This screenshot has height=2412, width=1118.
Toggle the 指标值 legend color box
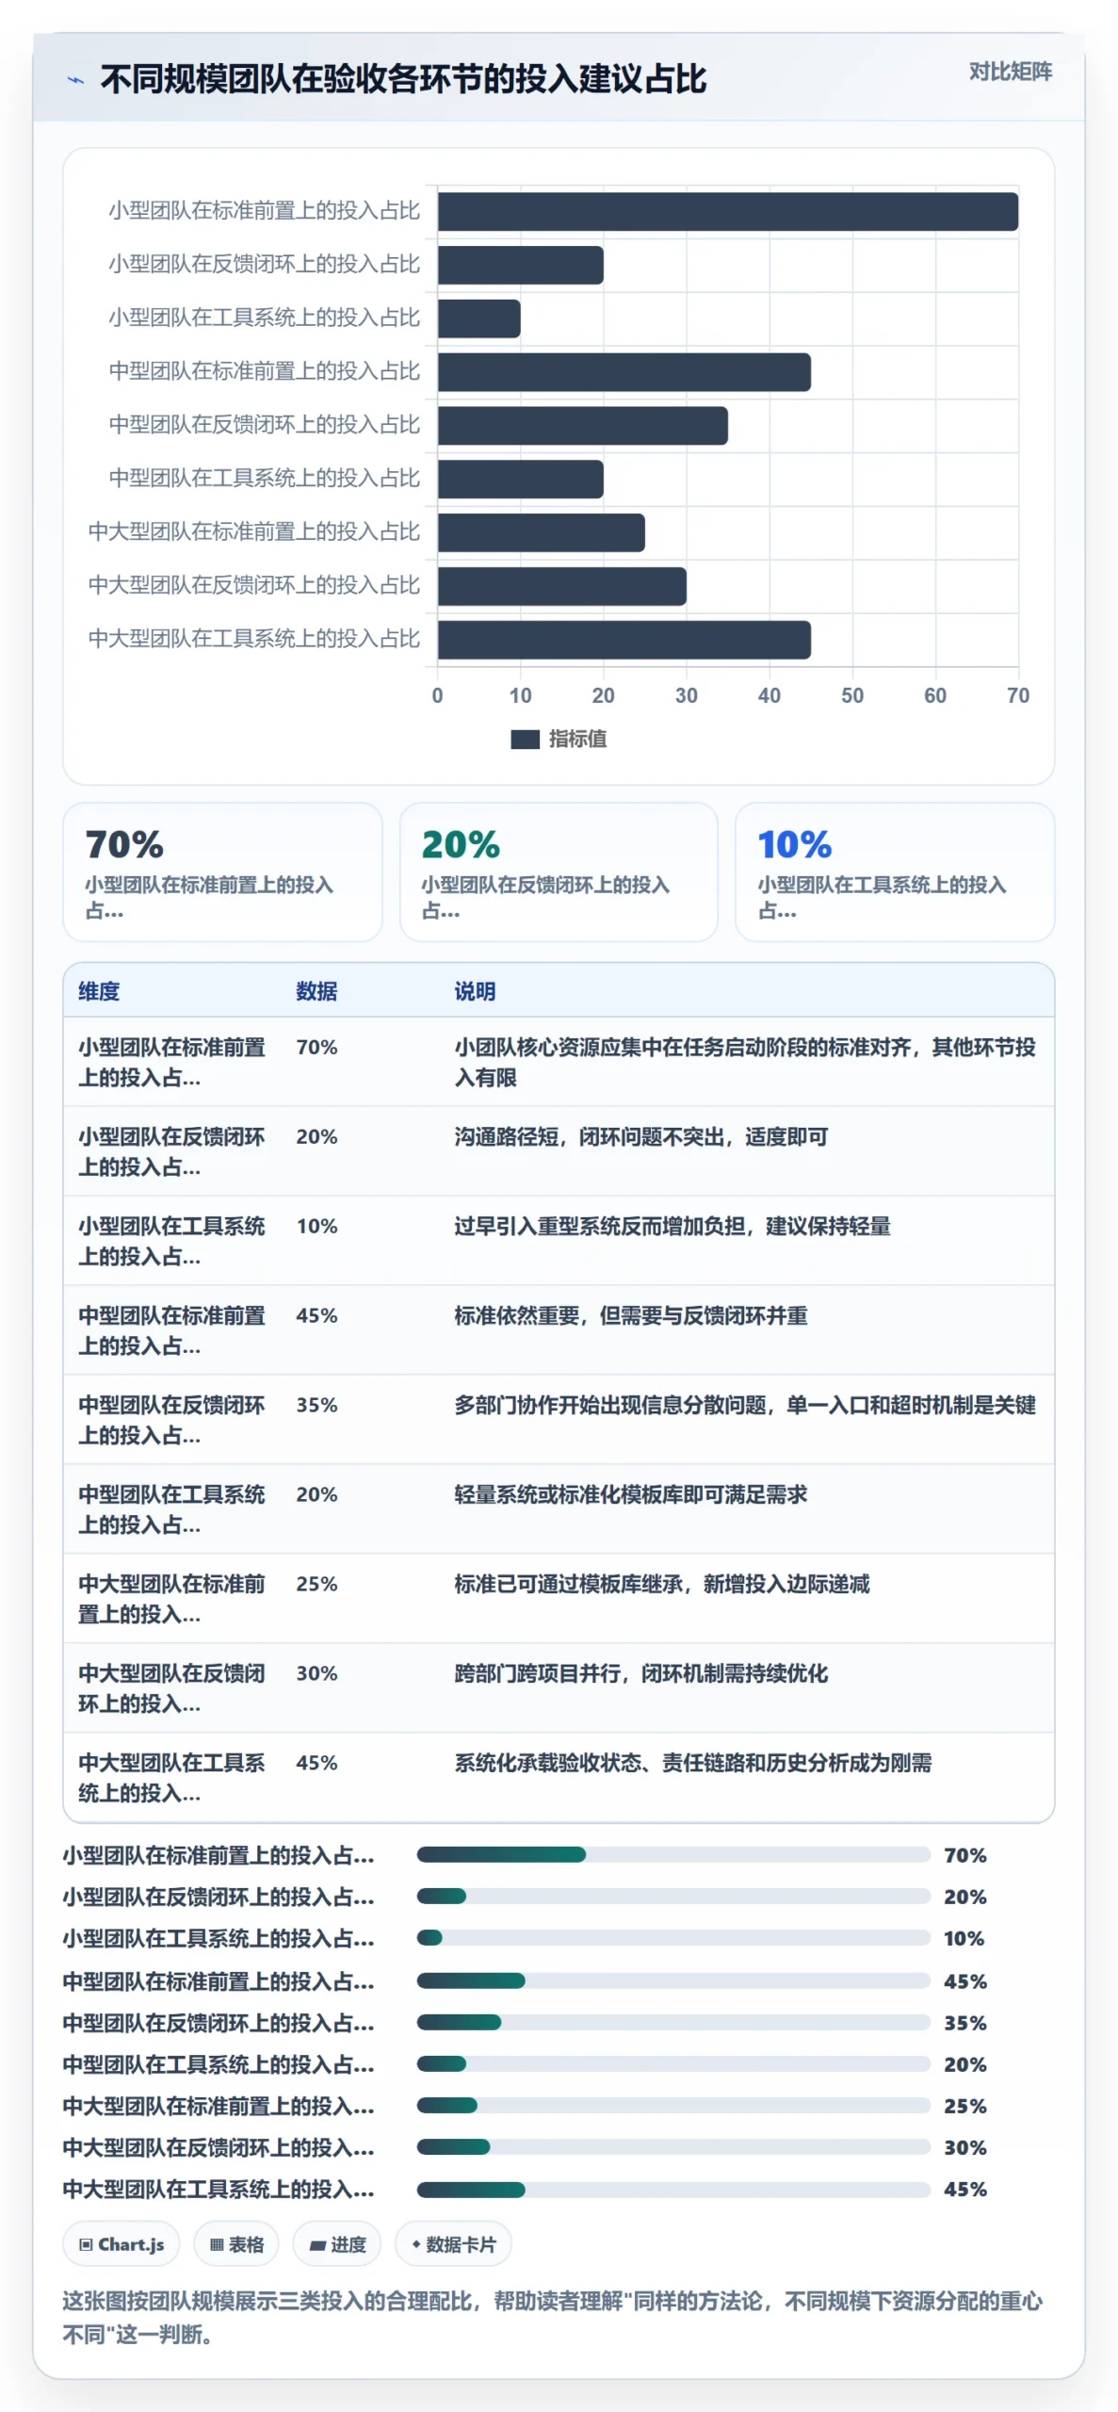(x=525, y=740)
